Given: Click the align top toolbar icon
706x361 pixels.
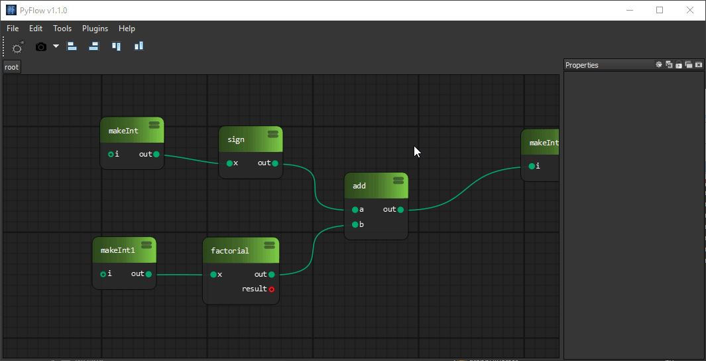Looking at the screenshot, I should pos(117,46).
